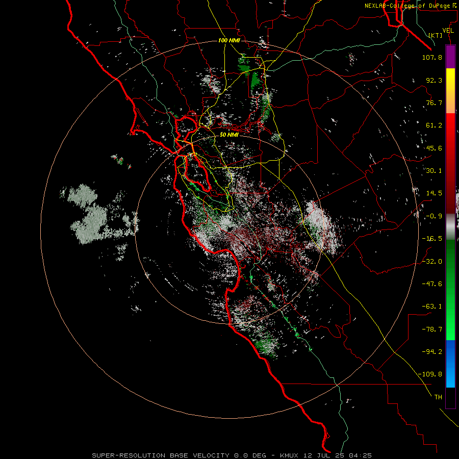Click the -47.6 legend value
Screen dimensions: 459x459
432,284
